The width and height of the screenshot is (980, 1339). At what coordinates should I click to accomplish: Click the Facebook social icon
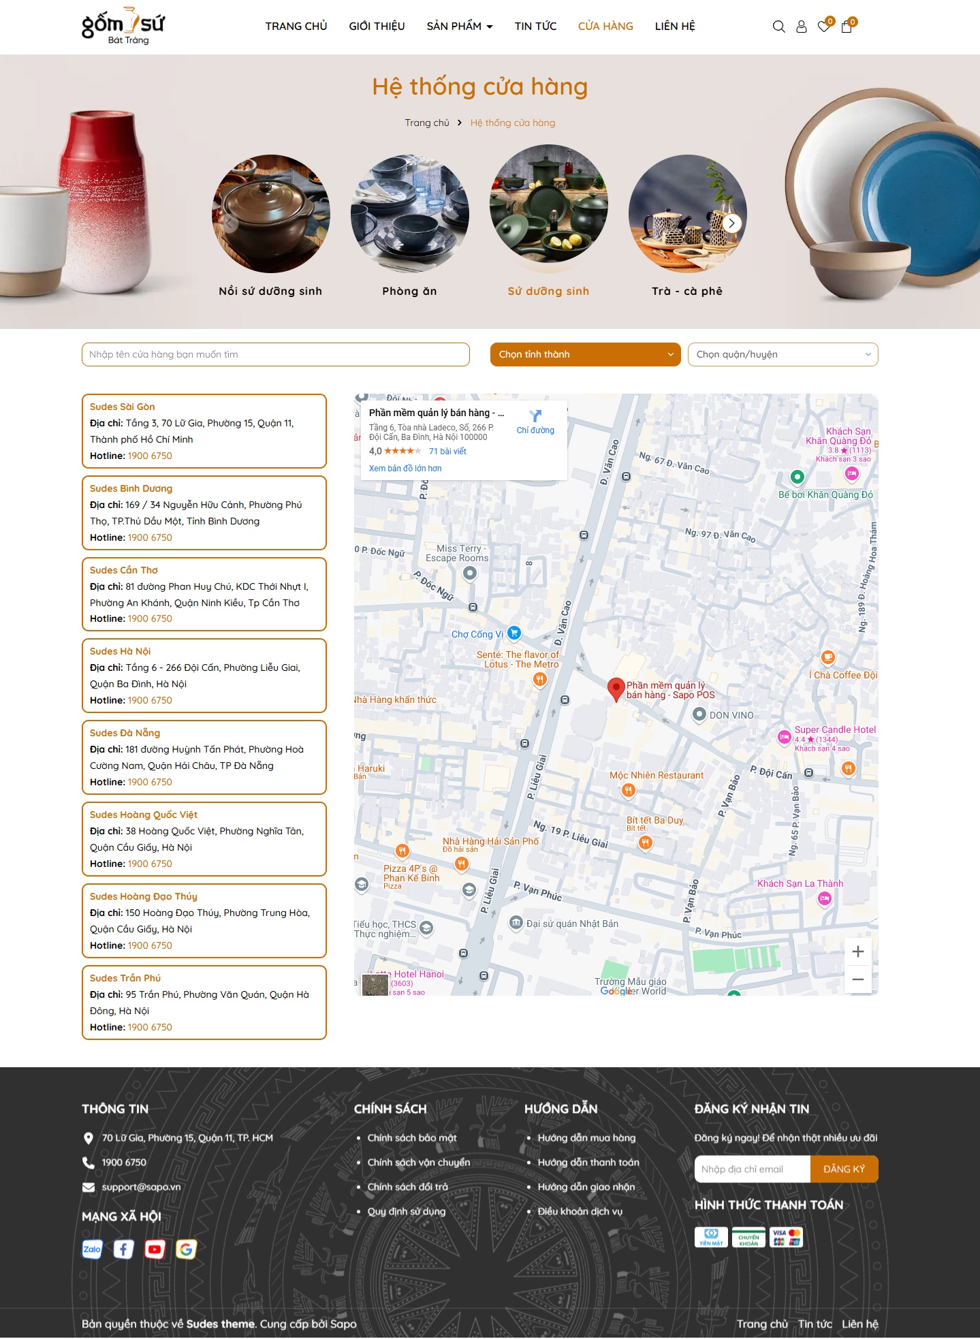tap(123, 1249)
